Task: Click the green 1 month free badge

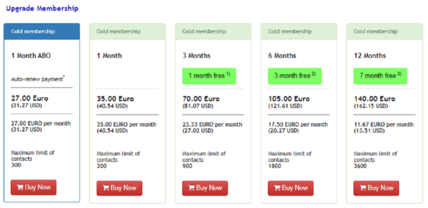Action: point(209,76)
